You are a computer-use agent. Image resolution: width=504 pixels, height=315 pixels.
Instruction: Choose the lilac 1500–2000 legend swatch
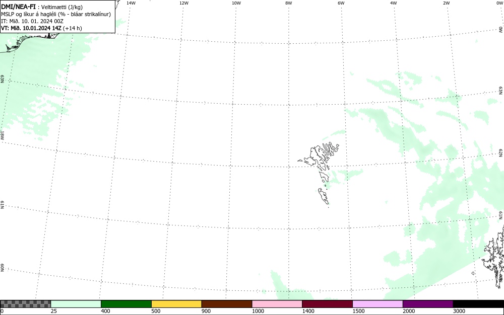377,304
